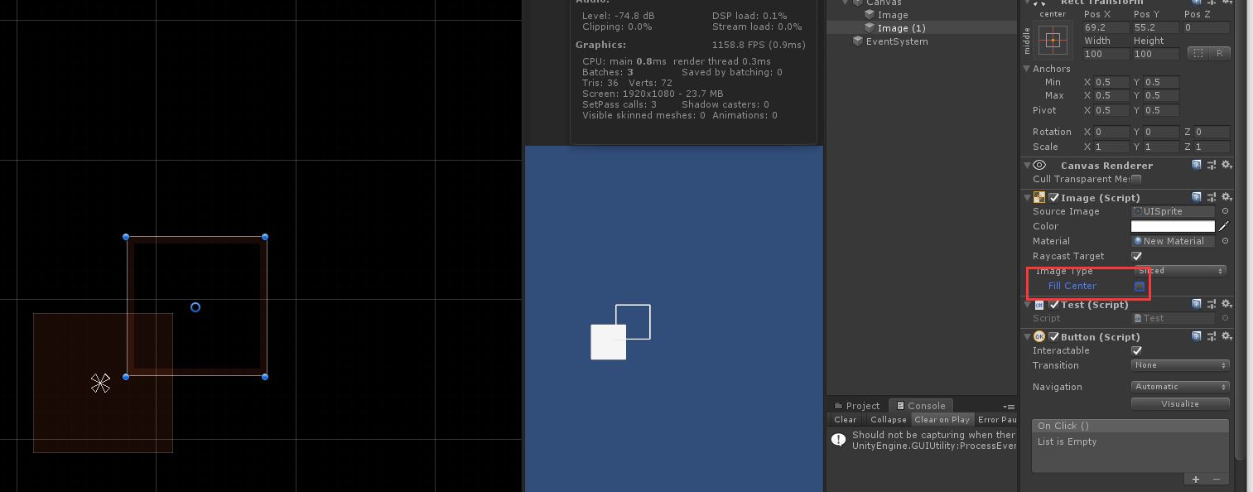The width and height of the screenshot is (1253, 492).
Task: Open the Transition dropdown set to None
Action: point(1180,365)
